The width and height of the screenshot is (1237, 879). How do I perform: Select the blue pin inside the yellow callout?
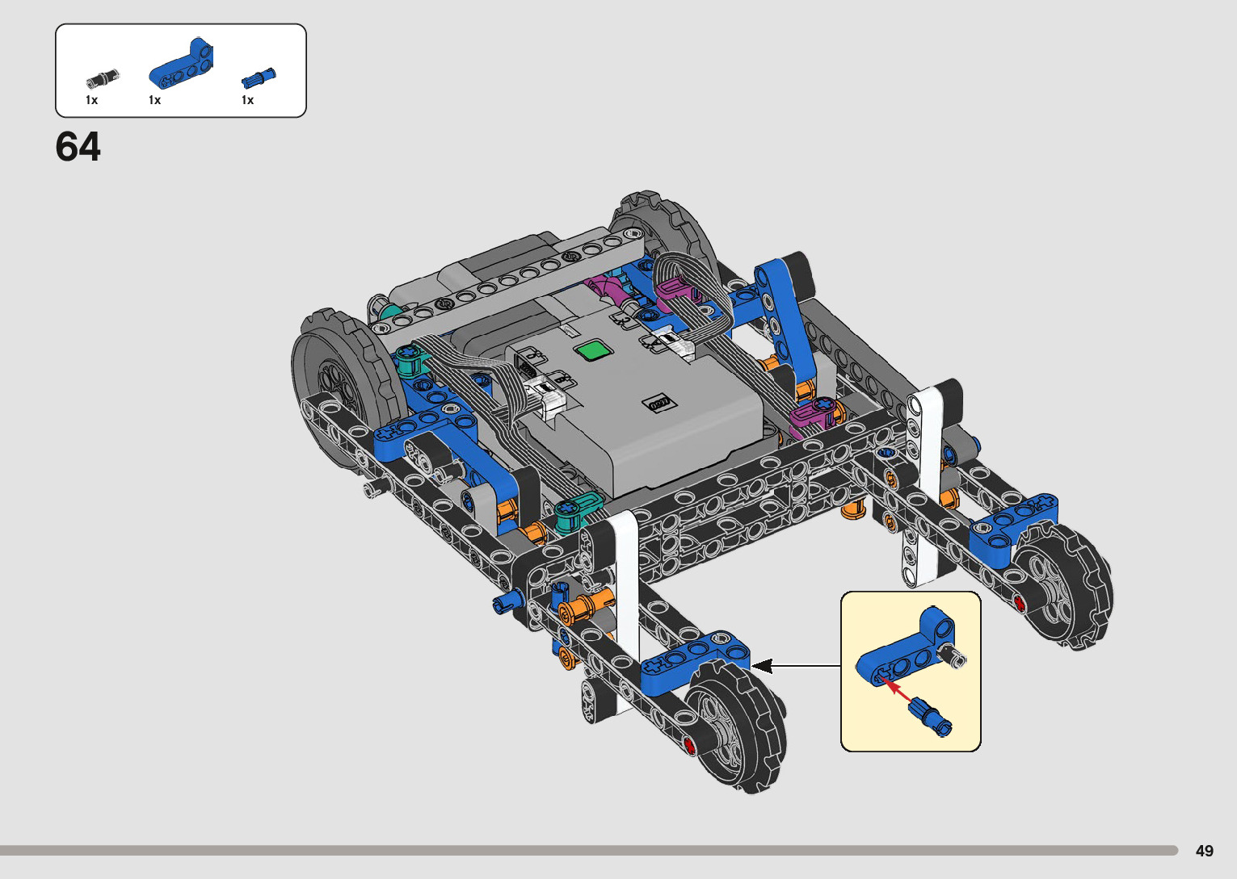tap(932, 716)
